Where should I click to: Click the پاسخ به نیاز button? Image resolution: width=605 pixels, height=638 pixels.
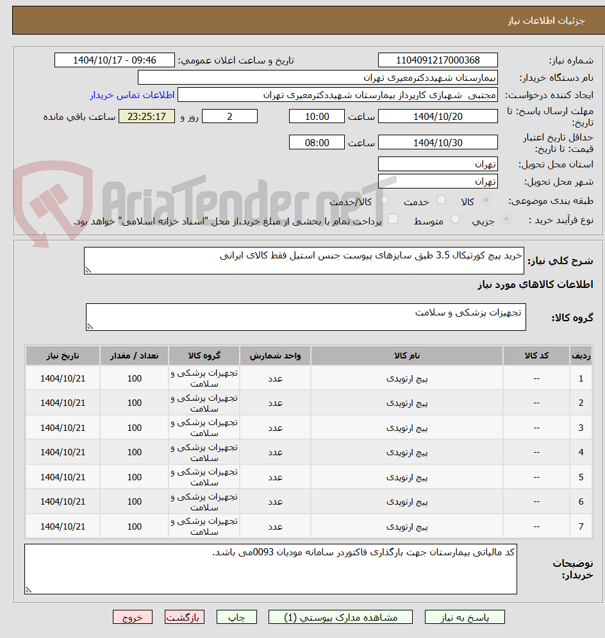point(465,617)
